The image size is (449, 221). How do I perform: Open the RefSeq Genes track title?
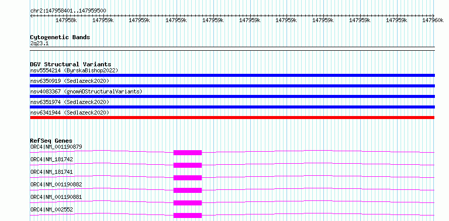click(x=51, y=141)
